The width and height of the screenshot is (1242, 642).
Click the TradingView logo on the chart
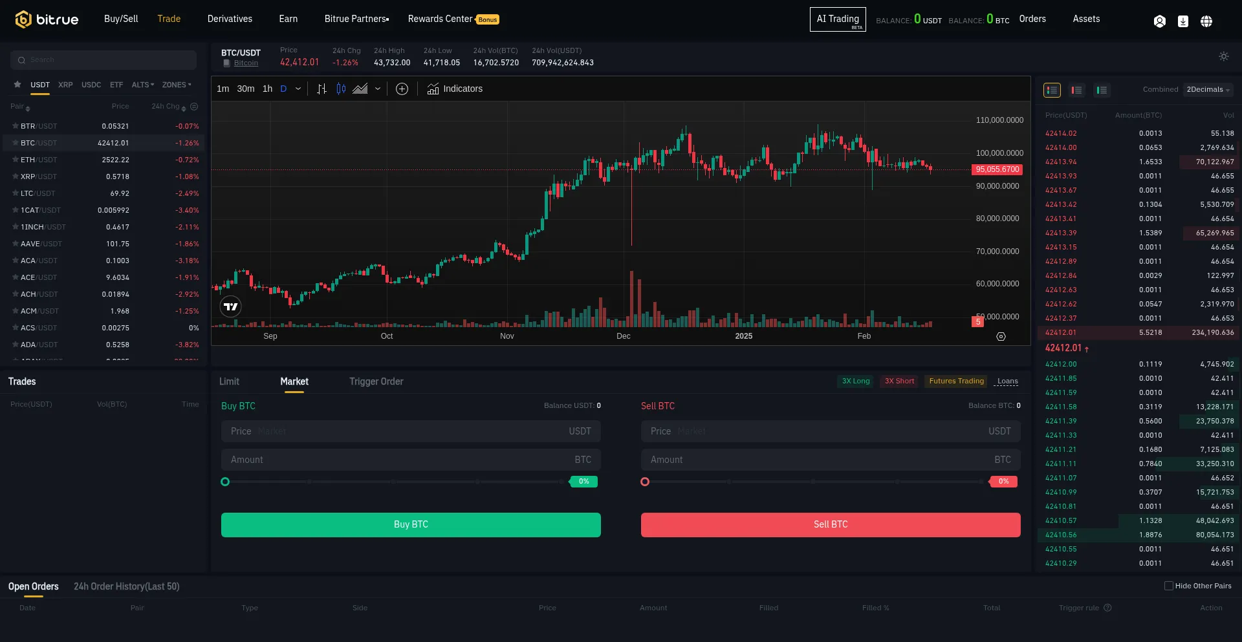click(231, 306)
